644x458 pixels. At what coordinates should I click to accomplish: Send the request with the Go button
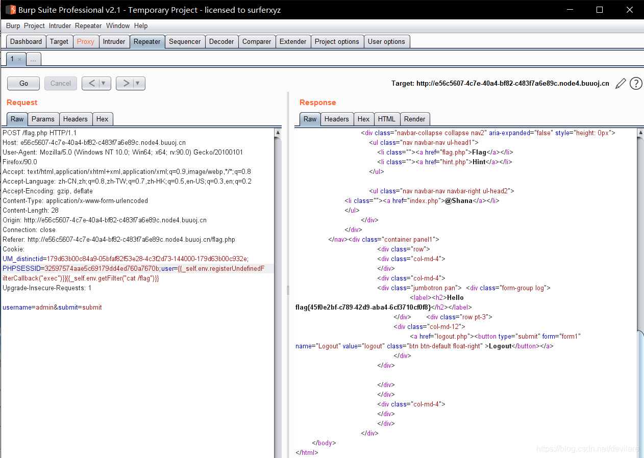point(24,83)
